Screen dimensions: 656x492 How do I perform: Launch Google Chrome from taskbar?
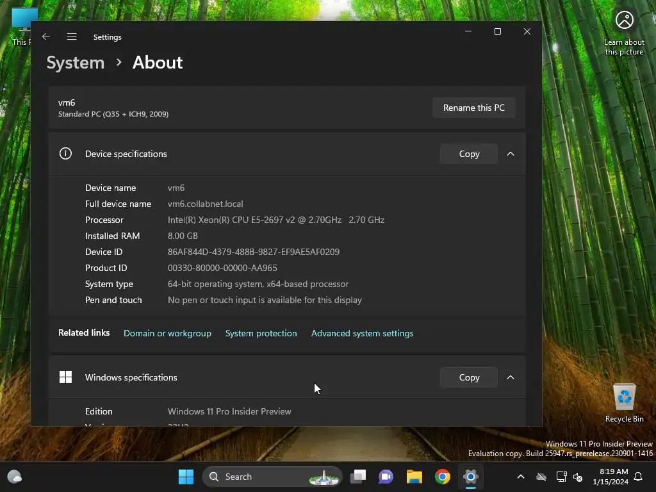[442, 477]
